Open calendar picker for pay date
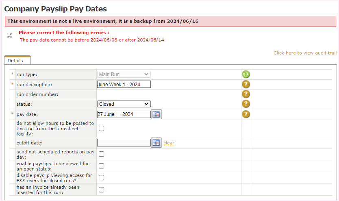The width and height of the screenshot is (339, 201). 156,114
